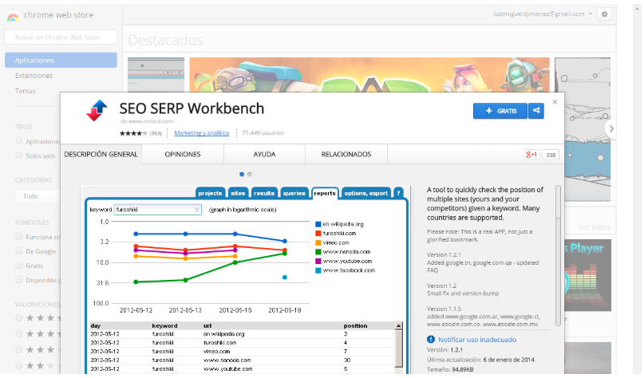Click the Chrome Web Store rainbow logo
This screenshot has width=644, height=378.
(13, 16)
